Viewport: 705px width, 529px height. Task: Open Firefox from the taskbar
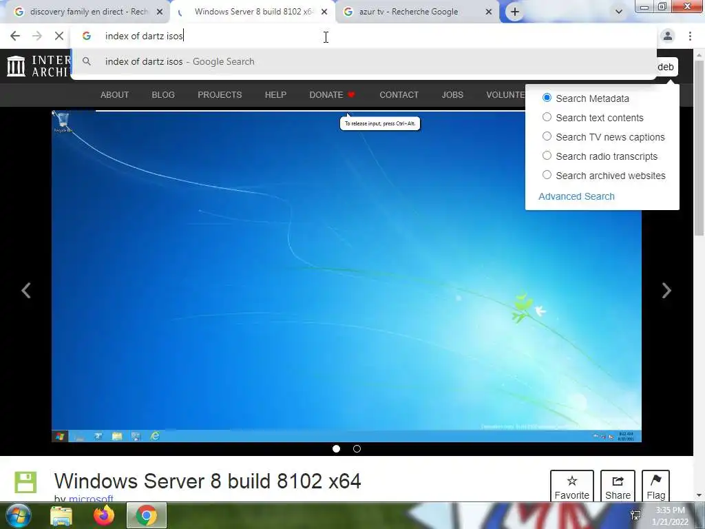[x=104, y=515]
